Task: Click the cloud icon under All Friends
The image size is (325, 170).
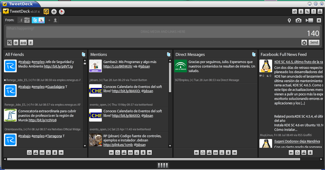Action: (x=29, y=153)
